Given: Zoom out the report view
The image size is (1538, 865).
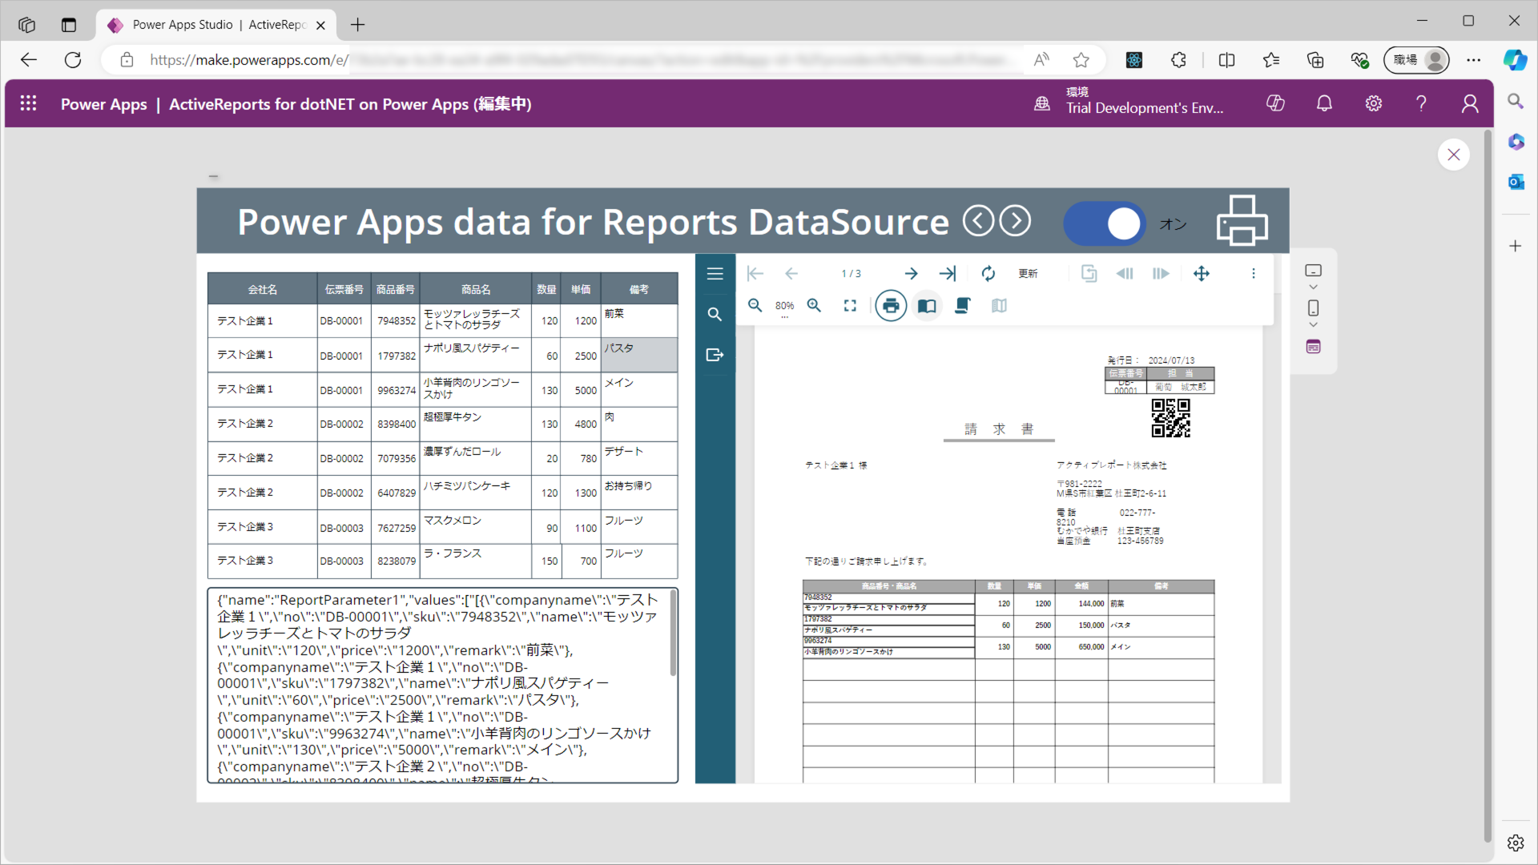Looking at the screenshot, I should 755,305.
